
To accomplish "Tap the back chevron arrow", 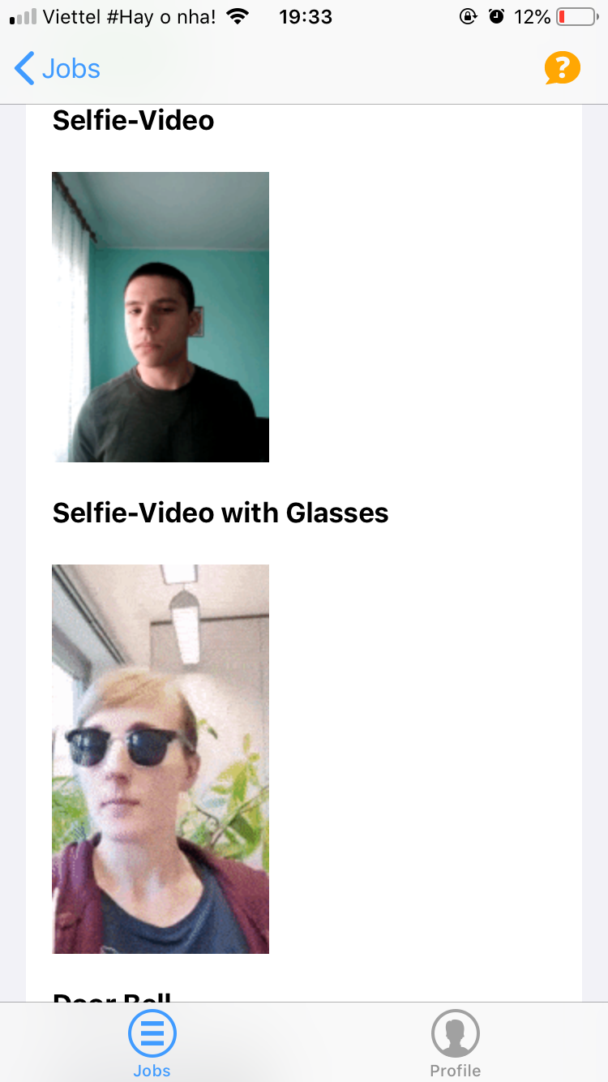I will click(x=24, y=68).
